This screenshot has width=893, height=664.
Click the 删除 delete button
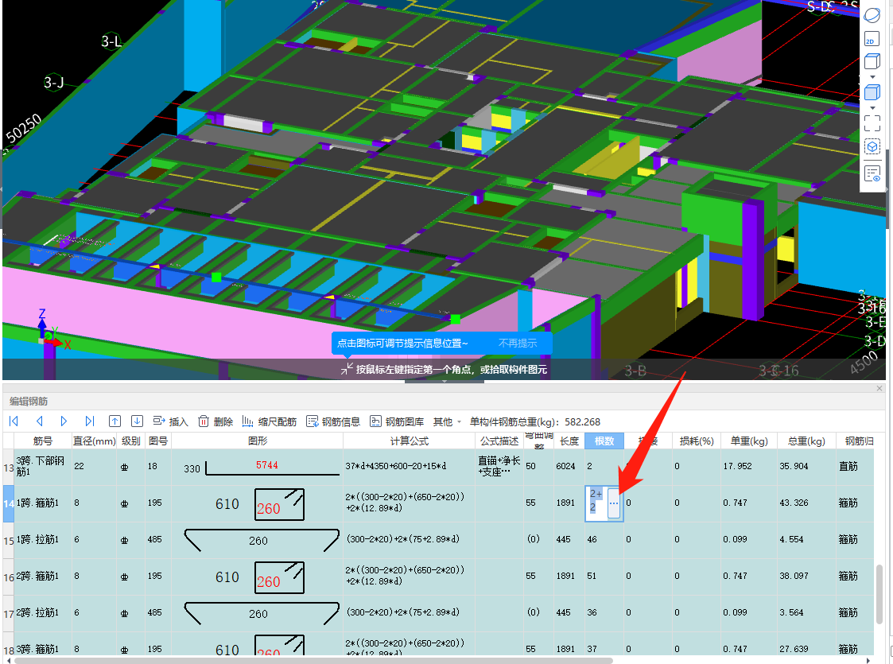(x=215, y=421)
